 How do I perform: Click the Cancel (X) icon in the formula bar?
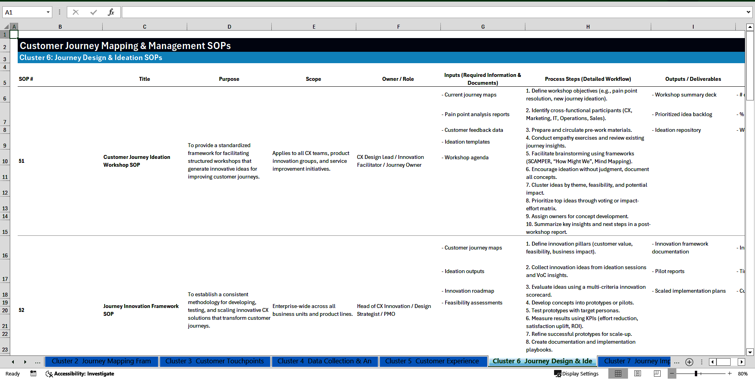[x=75, y=12]
